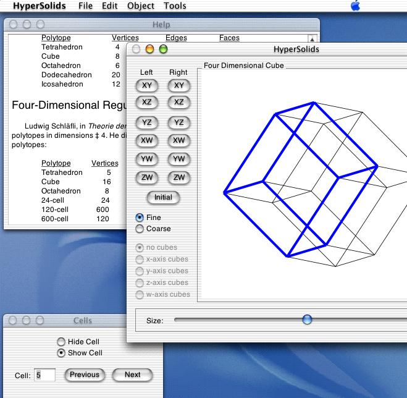Image resolution: width=407 pixels, height=398 pixels.
Task: Go to the Next cell
Action: pyautogui.click(x=132, y=375)
